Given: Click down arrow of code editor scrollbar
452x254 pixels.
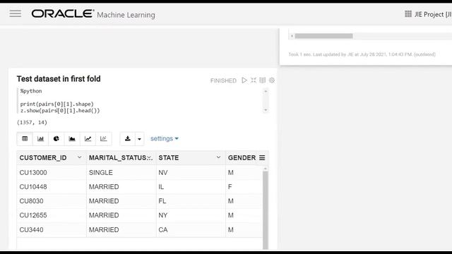Looking at the screenshot, I should [x=266, y=110].
